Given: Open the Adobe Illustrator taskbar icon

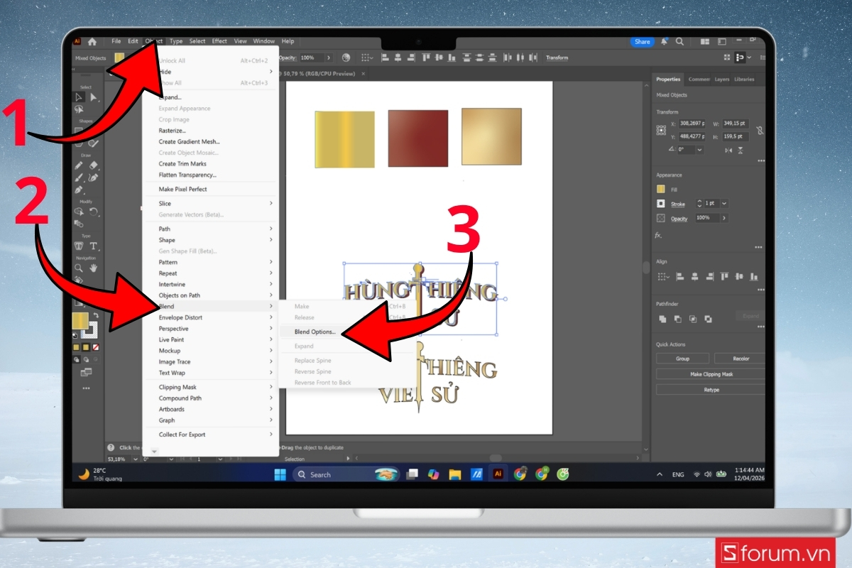Looking at the screenshot, I should pos(498,474).
